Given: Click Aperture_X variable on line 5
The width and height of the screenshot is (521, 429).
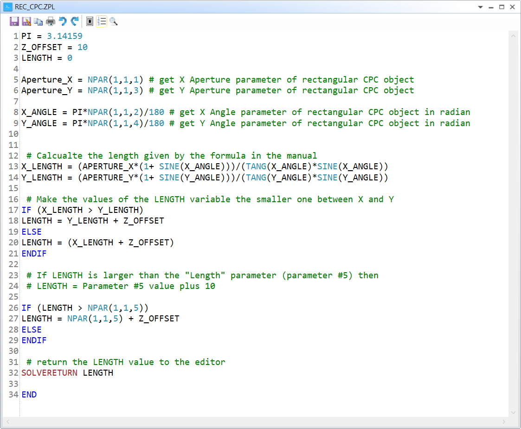Looking at the screenshot, I should tap(47, 80).
